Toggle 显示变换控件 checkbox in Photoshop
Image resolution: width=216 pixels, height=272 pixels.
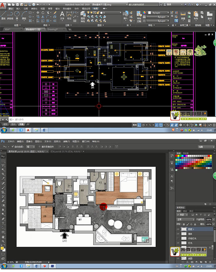pos(39,147)
